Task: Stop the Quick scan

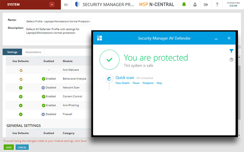Action: click(159, 83)
